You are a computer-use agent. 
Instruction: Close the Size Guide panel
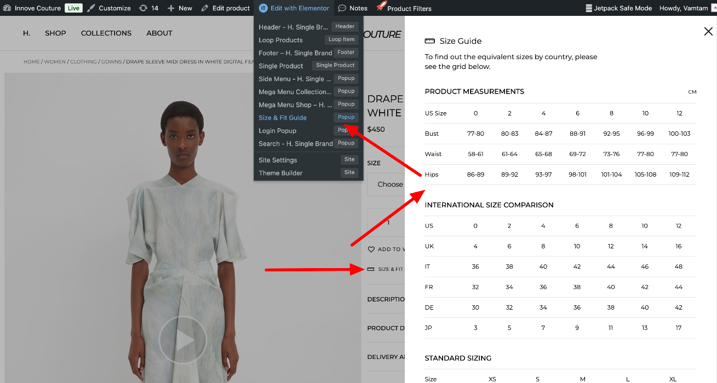coord(708,32)
